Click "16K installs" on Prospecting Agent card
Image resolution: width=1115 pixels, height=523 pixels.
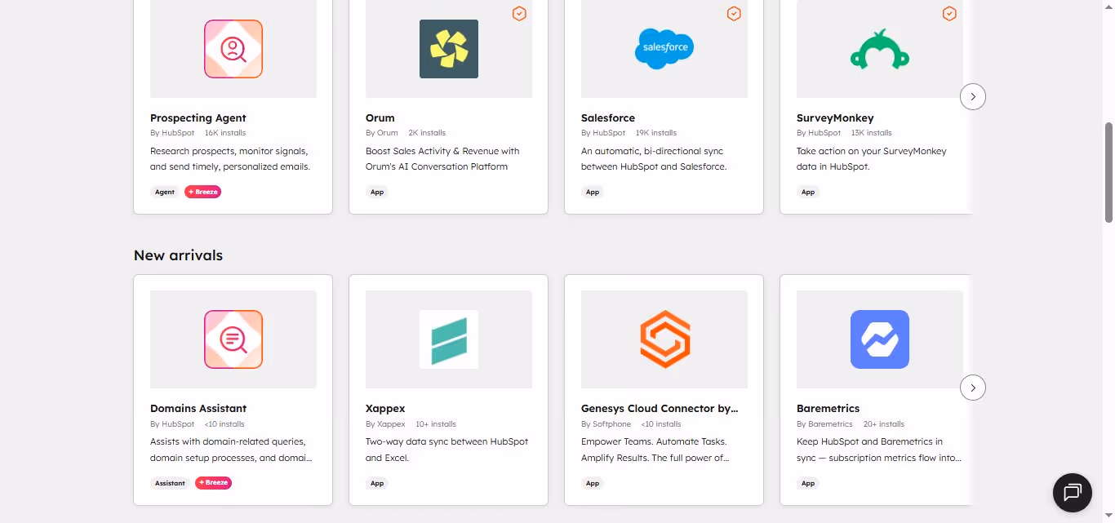point(225,132)
